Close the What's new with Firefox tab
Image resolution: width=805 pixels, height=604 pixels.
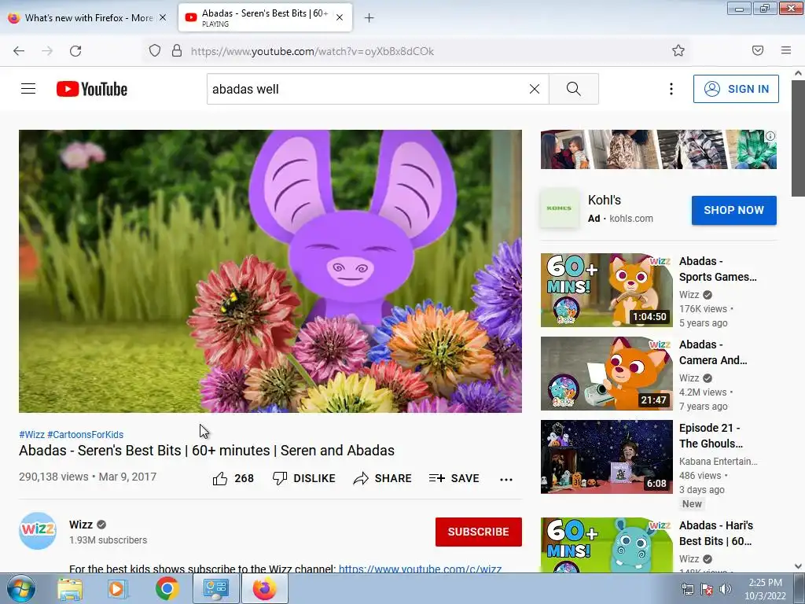pos(163,17)
